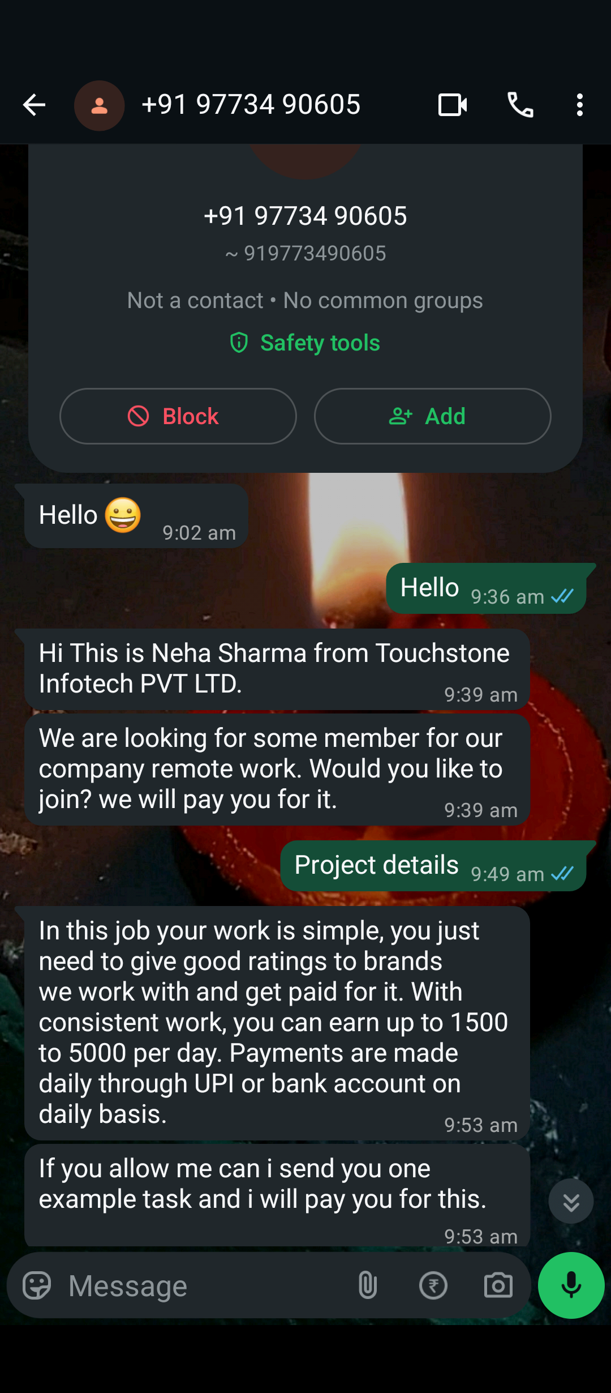611x1393 pixels.
Task: Block this unknown number
Action: [x=178, y=416]
